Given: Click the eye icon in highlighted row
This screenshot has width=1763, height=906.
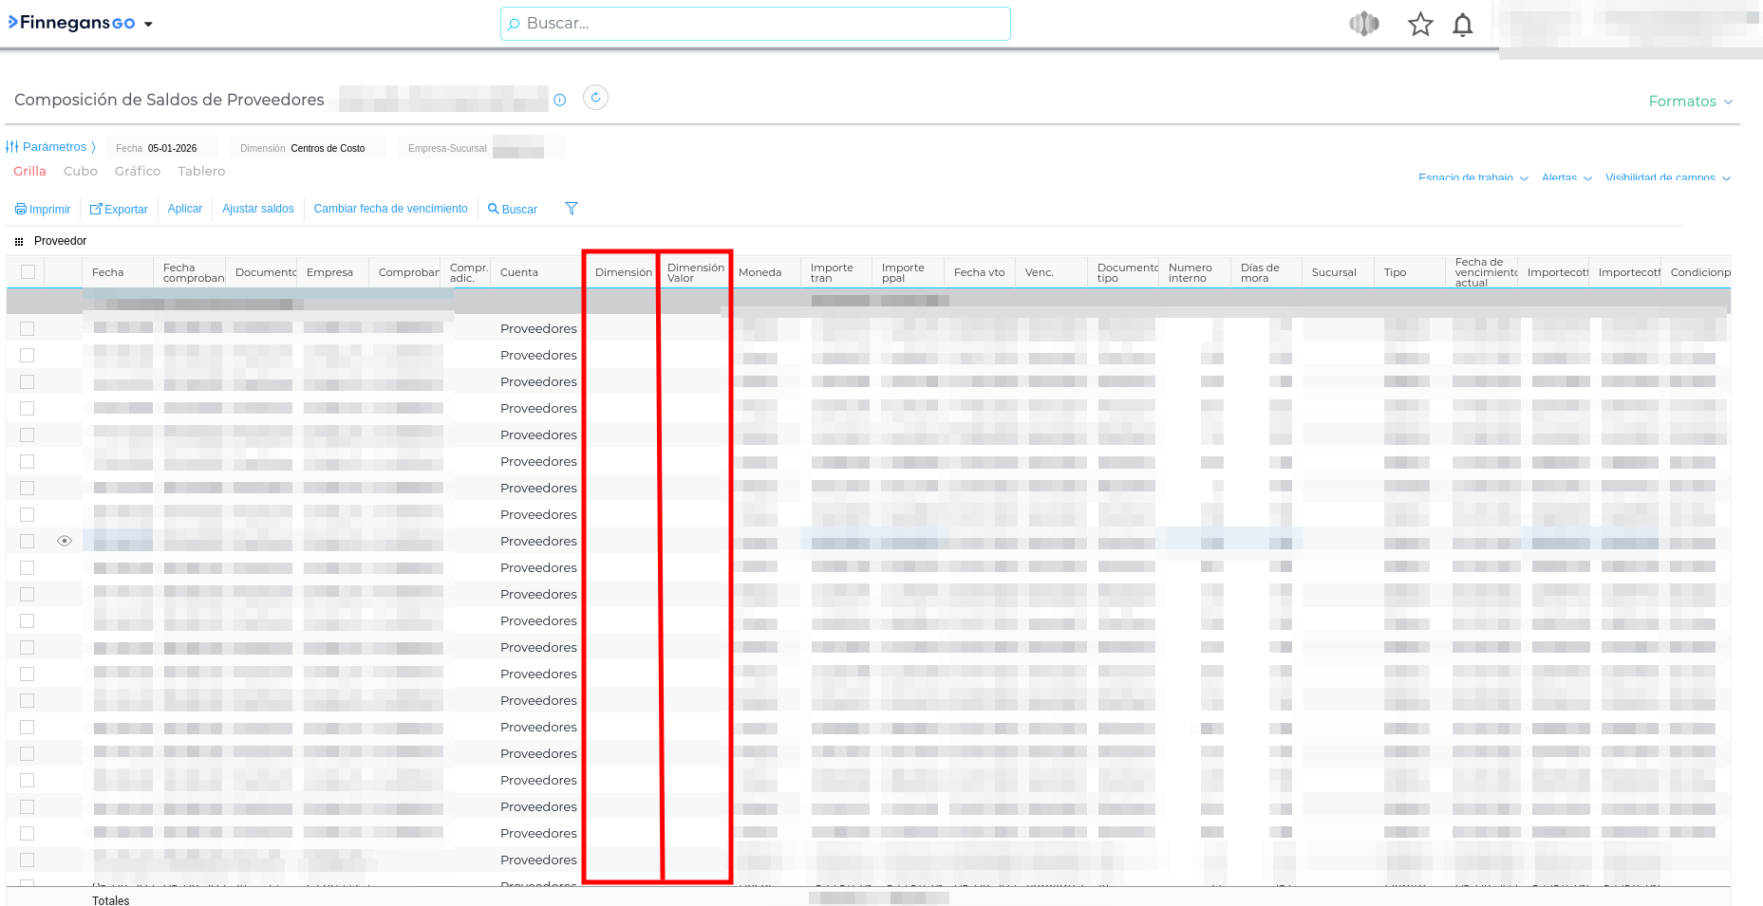Looking at the screenshot, I should (x=65, y=541).
